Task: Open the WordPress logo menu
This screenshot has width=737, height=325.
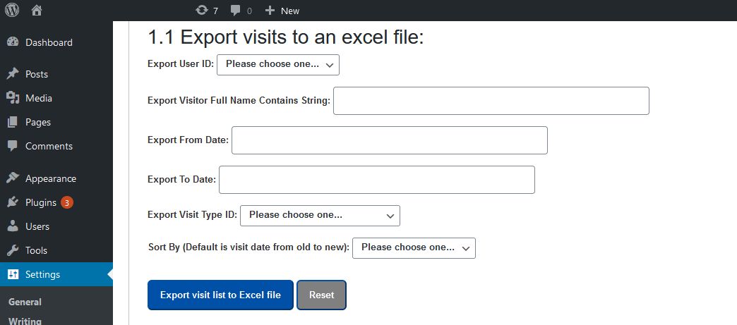Action: click(12, 11)
